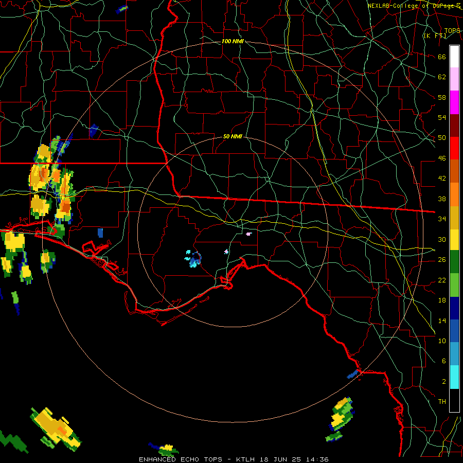This screenshot has height=463, width=463.
Task: Click the legend value 26
Action: (442, 260)
